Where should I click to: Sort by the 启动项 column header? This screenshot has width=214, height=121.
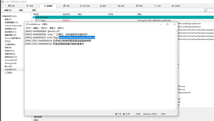47,14
